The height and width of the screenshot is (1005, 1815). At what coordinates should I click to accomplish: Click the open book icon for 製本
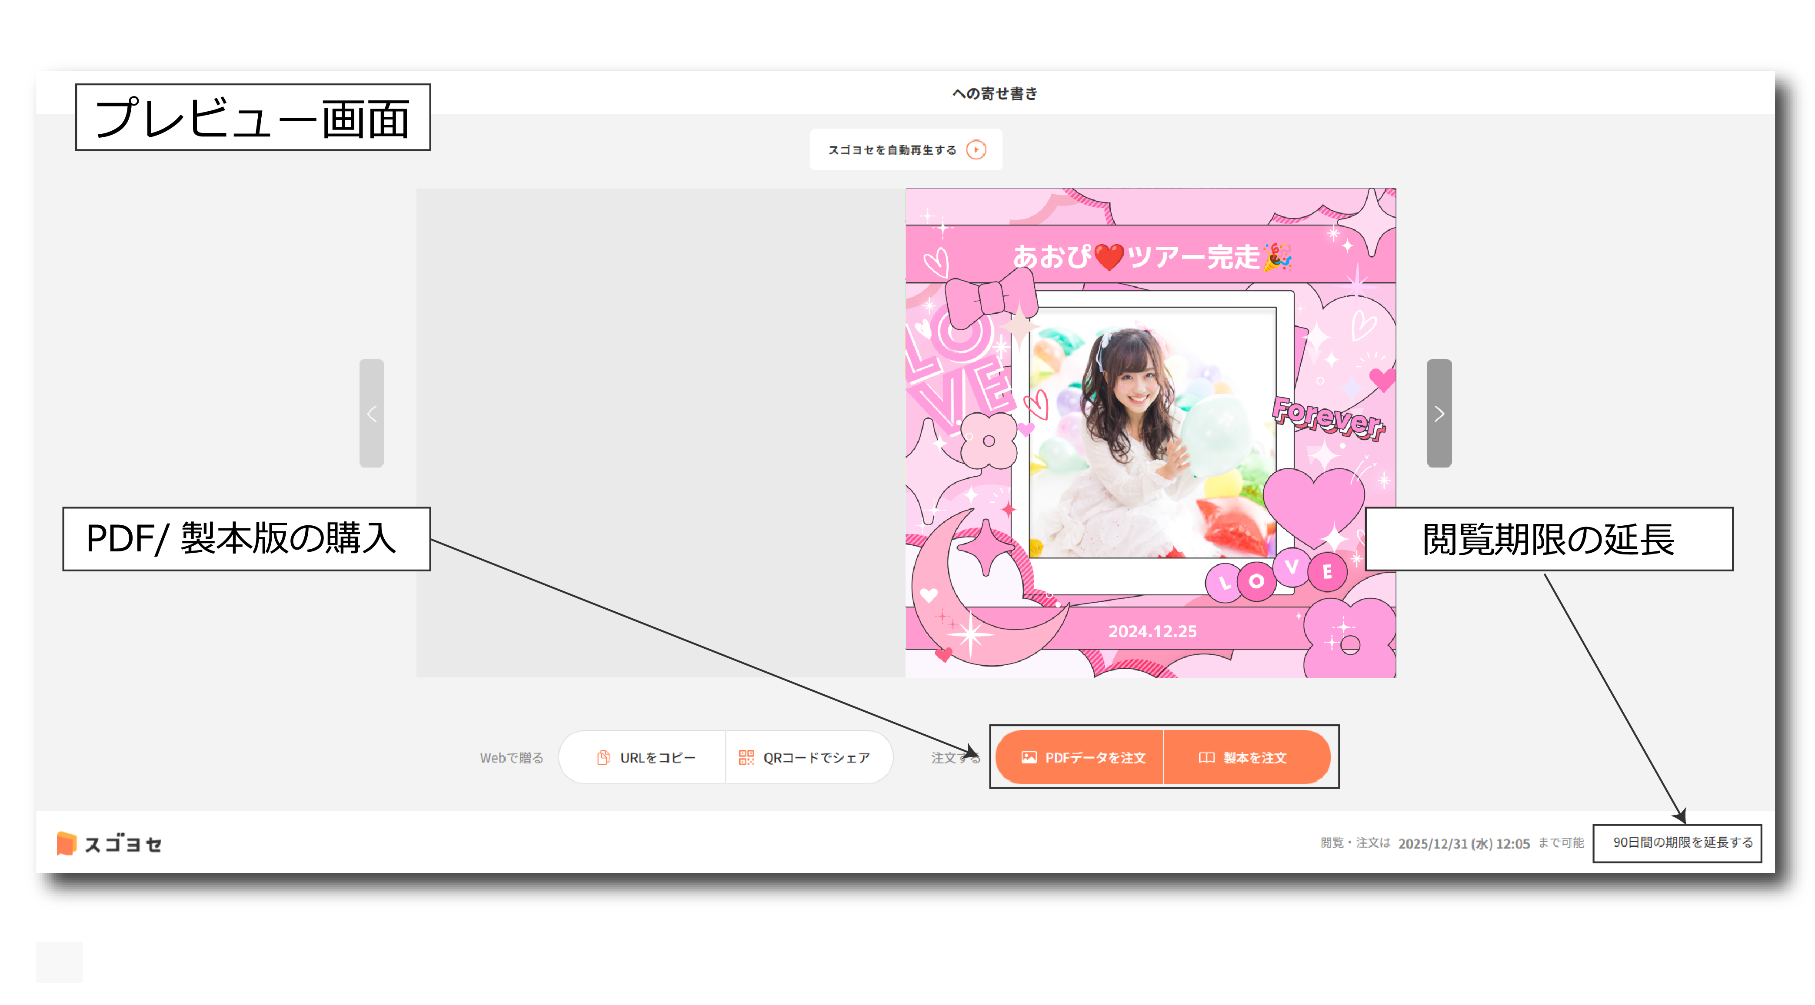1206,757
